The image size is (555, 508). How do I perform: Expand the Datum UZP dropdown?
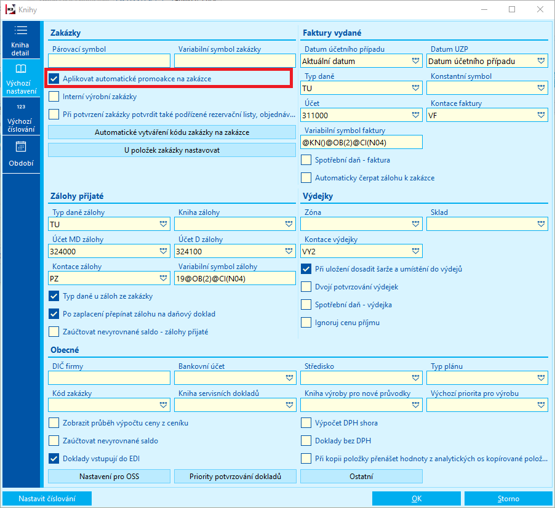(x=541, y=61)
